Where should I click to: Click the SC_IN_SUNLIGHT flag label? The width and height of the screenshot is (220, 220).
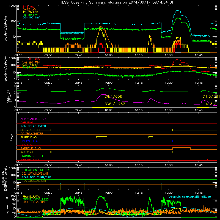(x=32, y=130)
